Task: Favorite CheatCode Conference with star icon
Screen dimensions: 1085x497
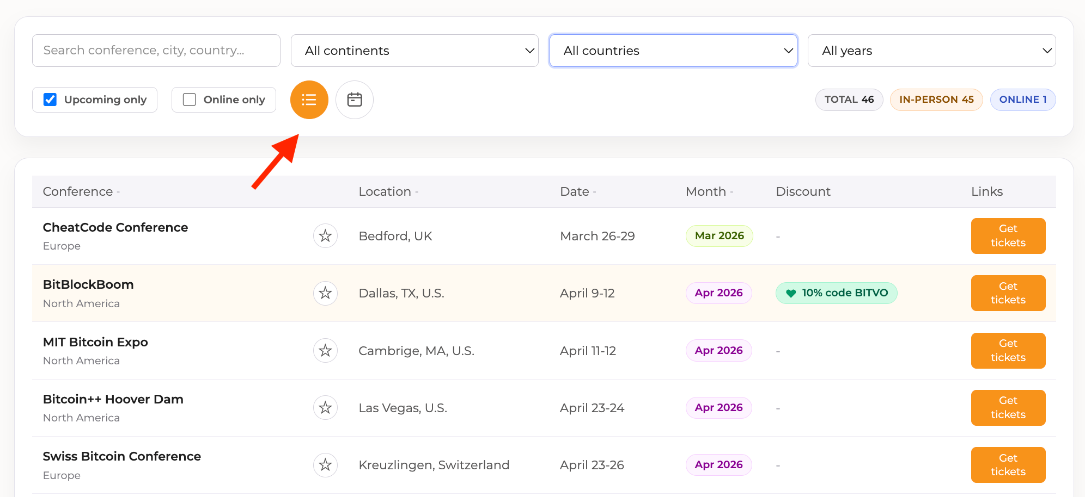Action: click(325, 236)
